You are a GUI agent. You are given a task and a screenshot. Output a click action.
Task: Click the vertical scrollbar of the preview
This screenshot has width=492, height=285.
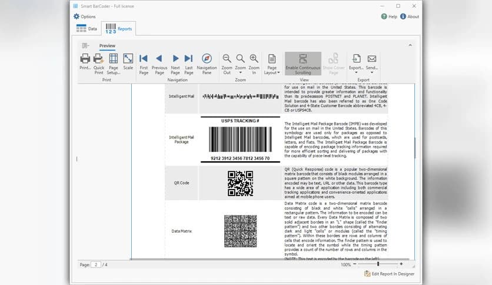tap(415, 148)
